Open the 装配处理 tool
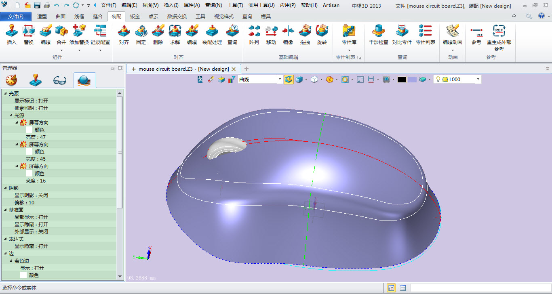Viewport: 552px width, 294px height. pos(212,34)
